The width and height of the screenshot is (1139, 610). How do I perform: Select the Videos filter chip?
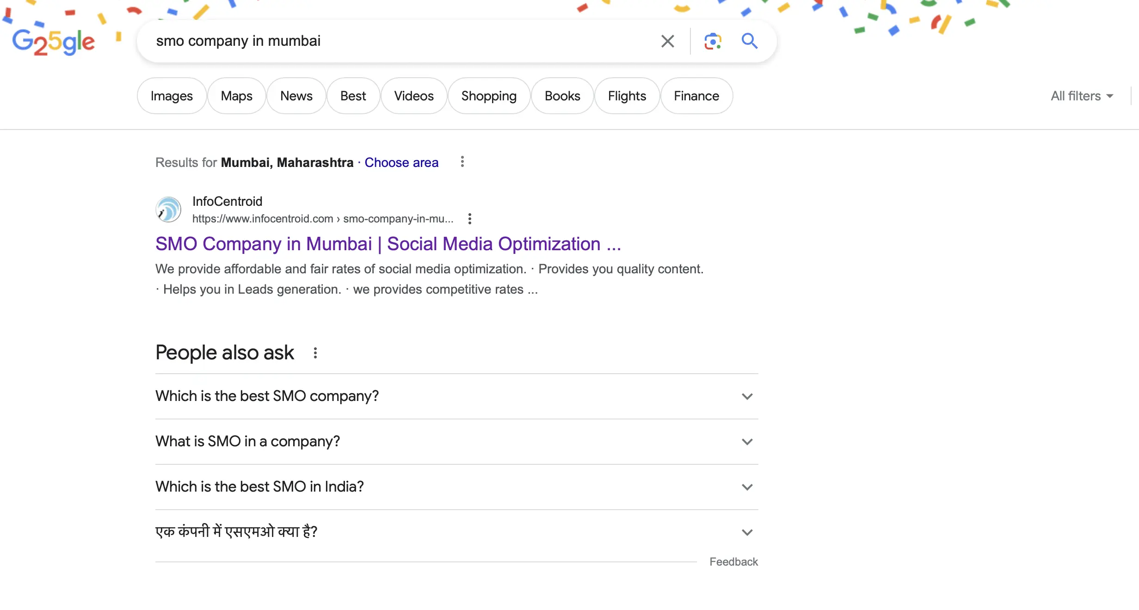(x=413, y=96)
